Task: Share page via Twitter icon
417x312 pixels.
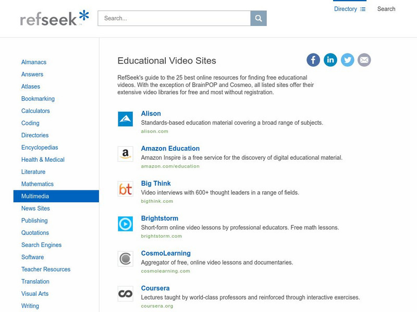Action: pos(348,60)
